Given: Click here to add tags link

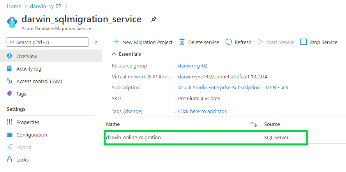Looking at the screenshot, I should tap(202, 111).
